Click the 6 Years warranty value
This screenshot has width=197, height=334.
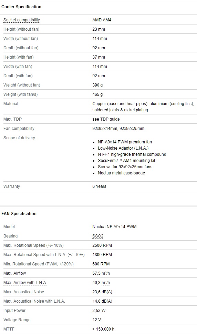click(99, 186)
